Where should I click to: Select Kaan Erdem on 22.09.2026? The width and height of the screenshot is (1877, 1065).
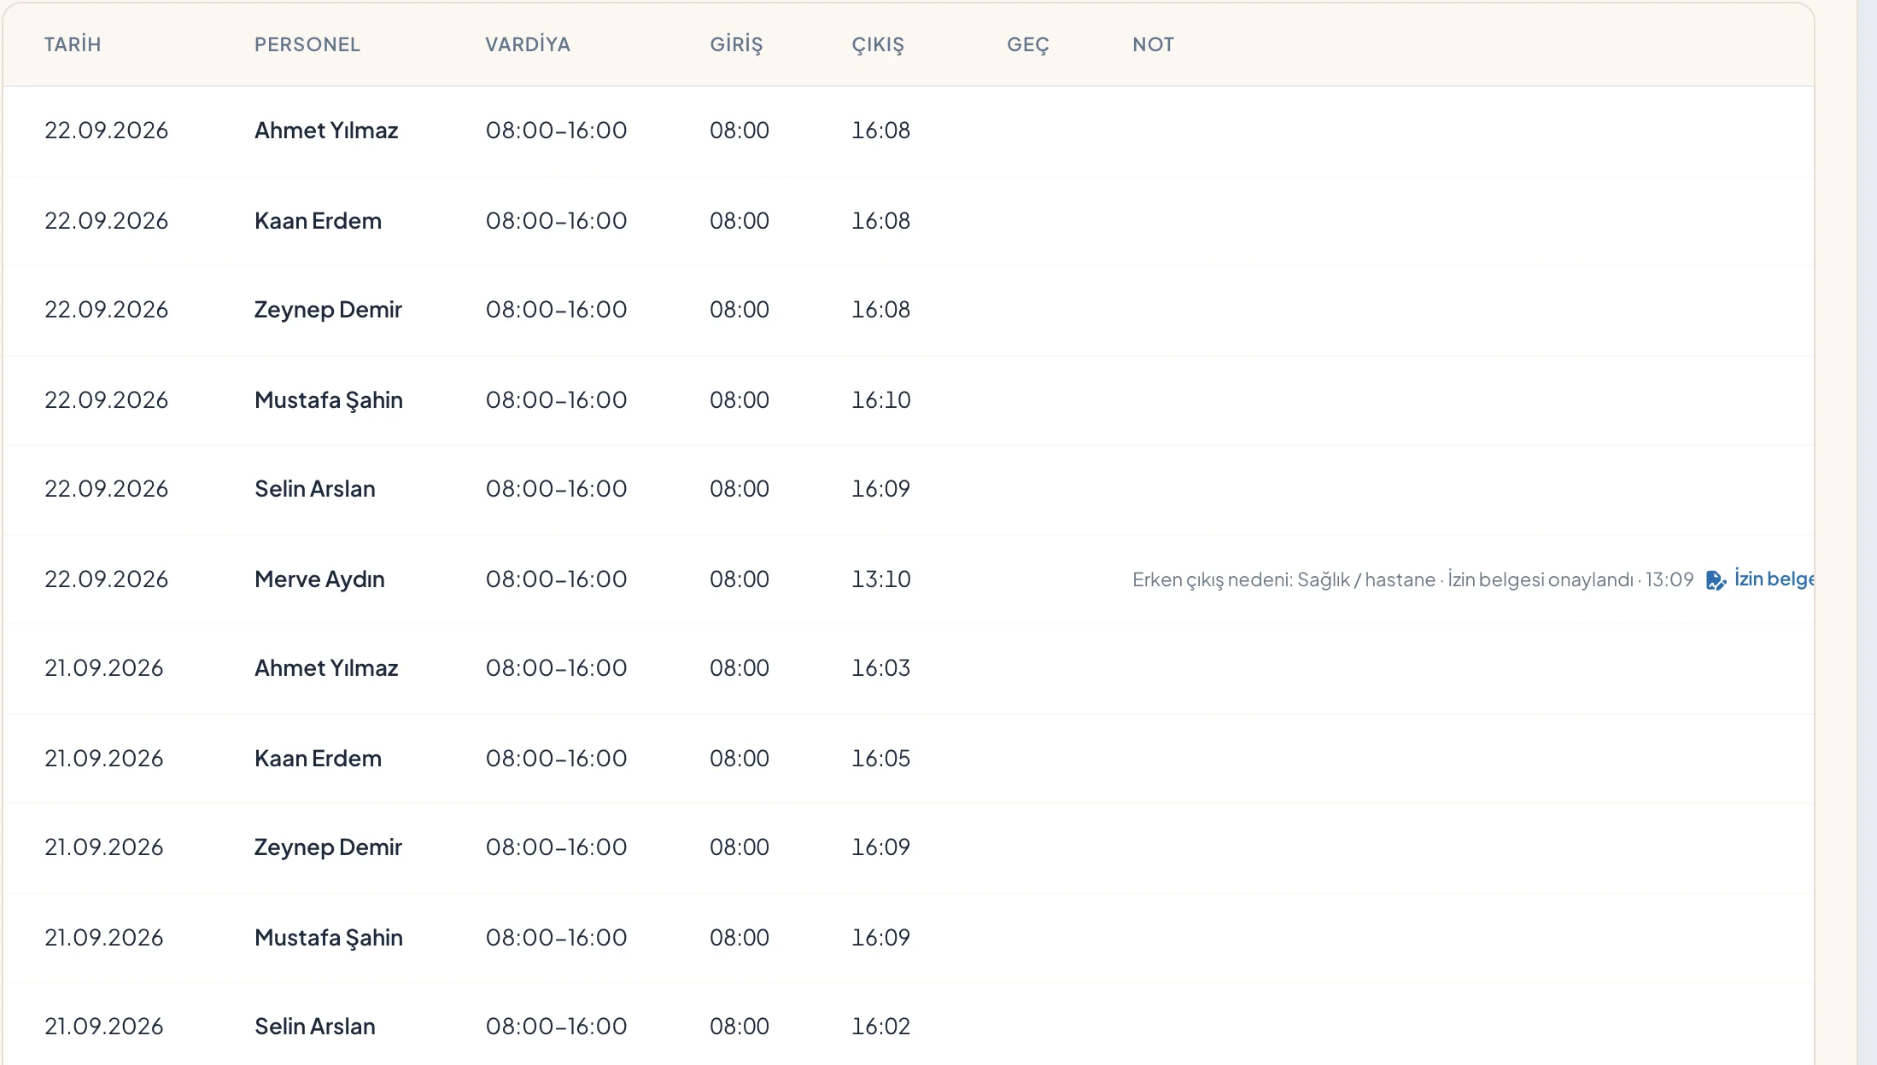318,221
